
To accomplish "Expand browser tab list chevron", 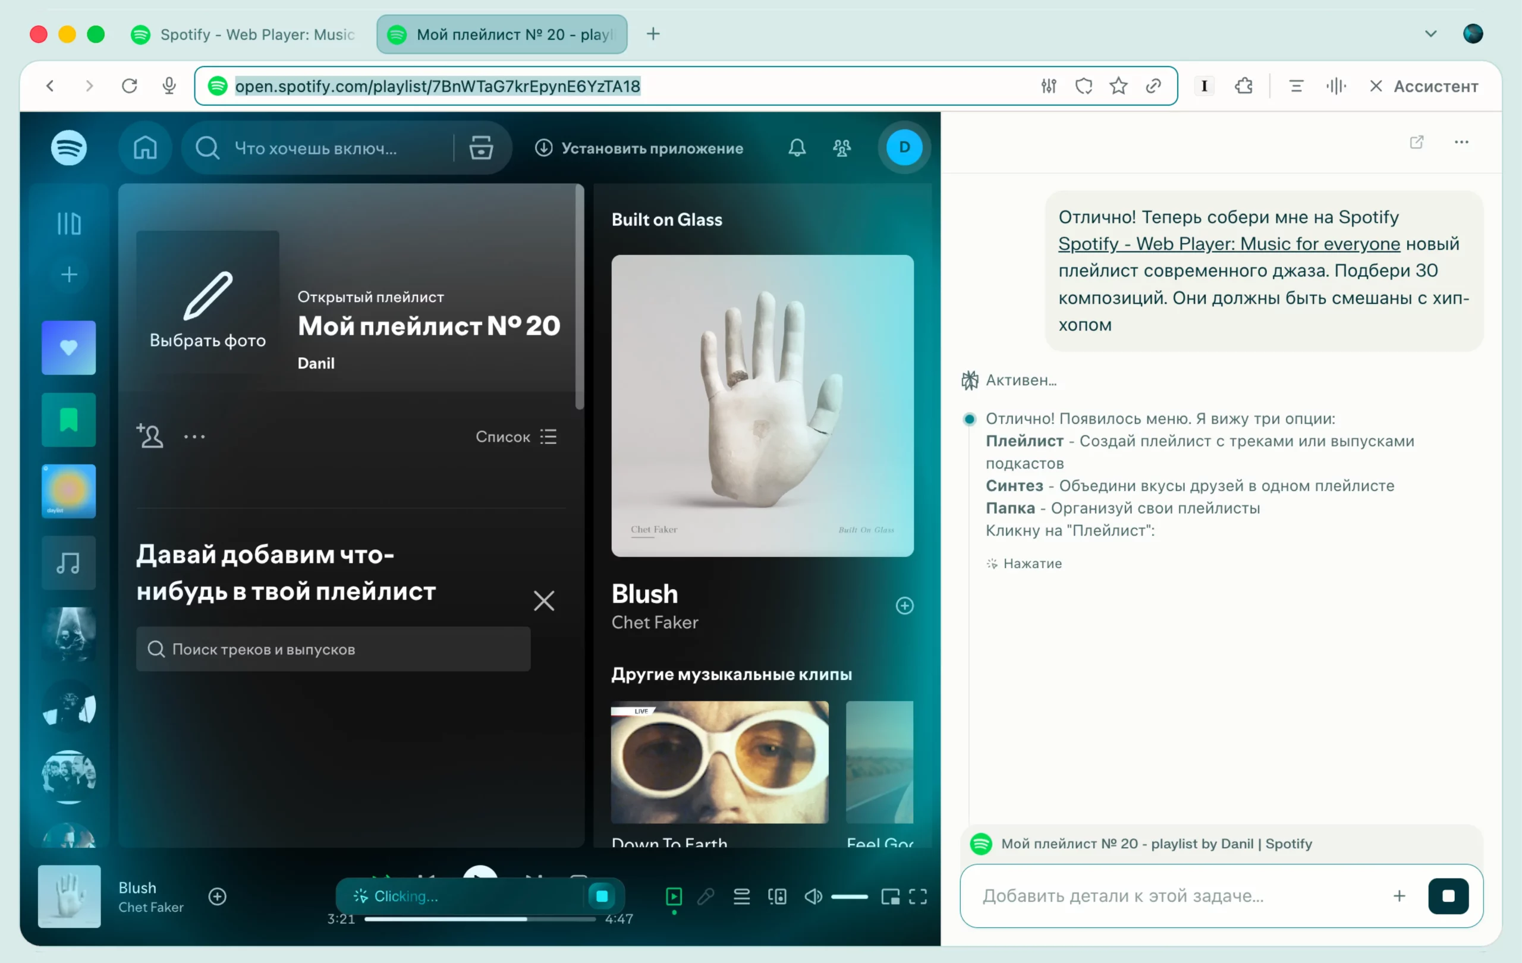I will [1430, 33].
